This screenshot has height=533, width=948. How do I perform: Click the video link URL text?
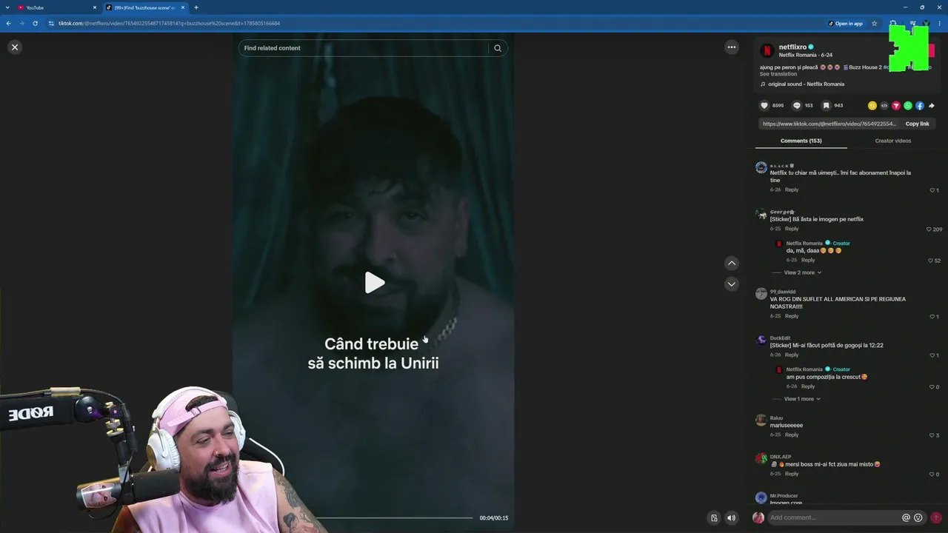pos(829,124)
